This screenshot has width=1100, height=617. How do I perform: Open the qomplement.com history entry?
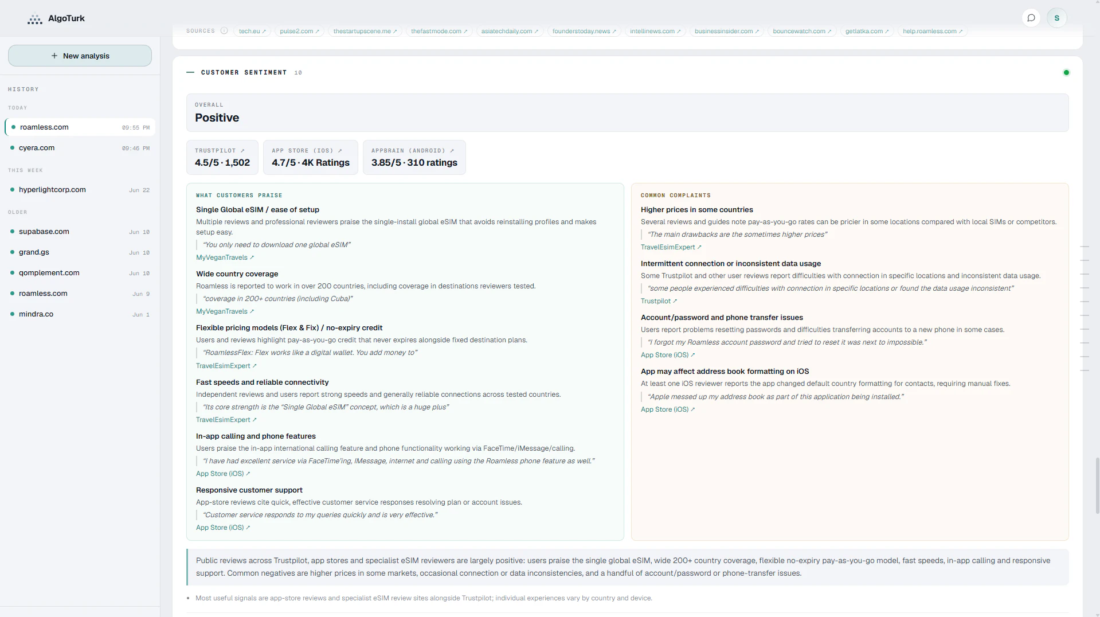(80, 273)
